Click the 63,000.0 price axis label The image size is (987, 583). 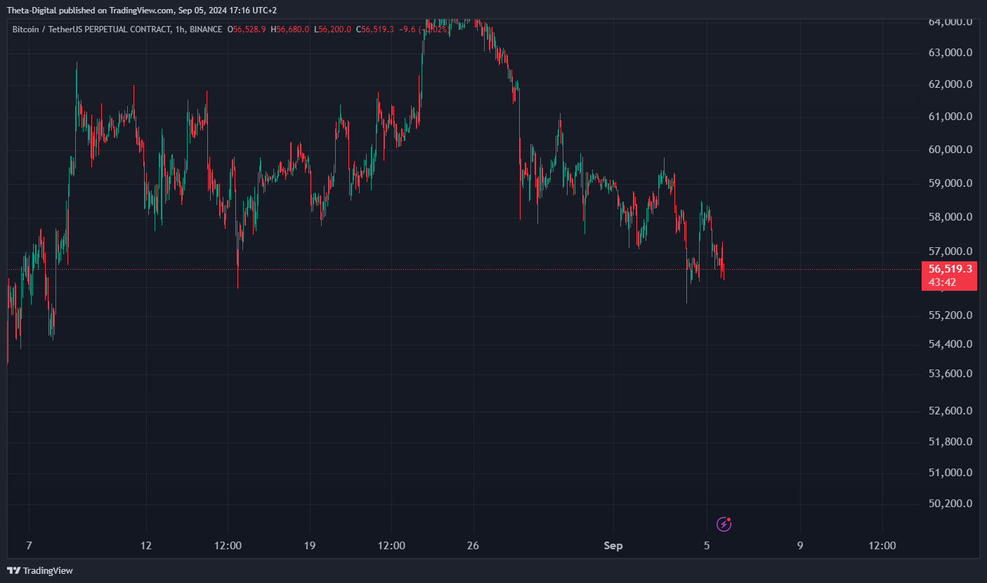950,53
